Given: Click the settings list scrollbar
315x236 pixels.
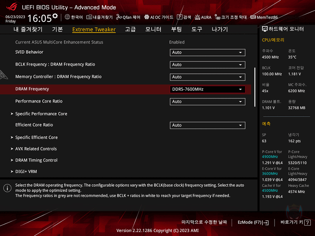Looking at the screenshot, I should [255, 87].
